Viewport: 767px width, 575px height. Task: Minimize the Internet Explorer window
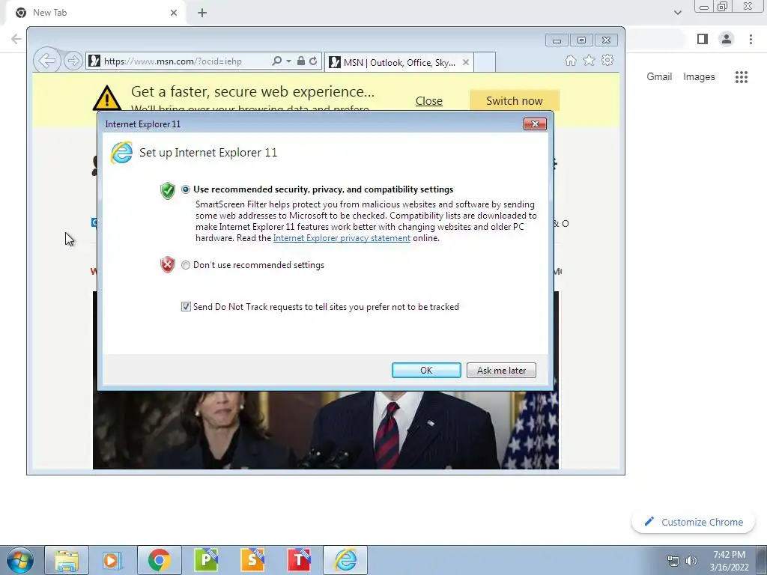pos(557,40)
